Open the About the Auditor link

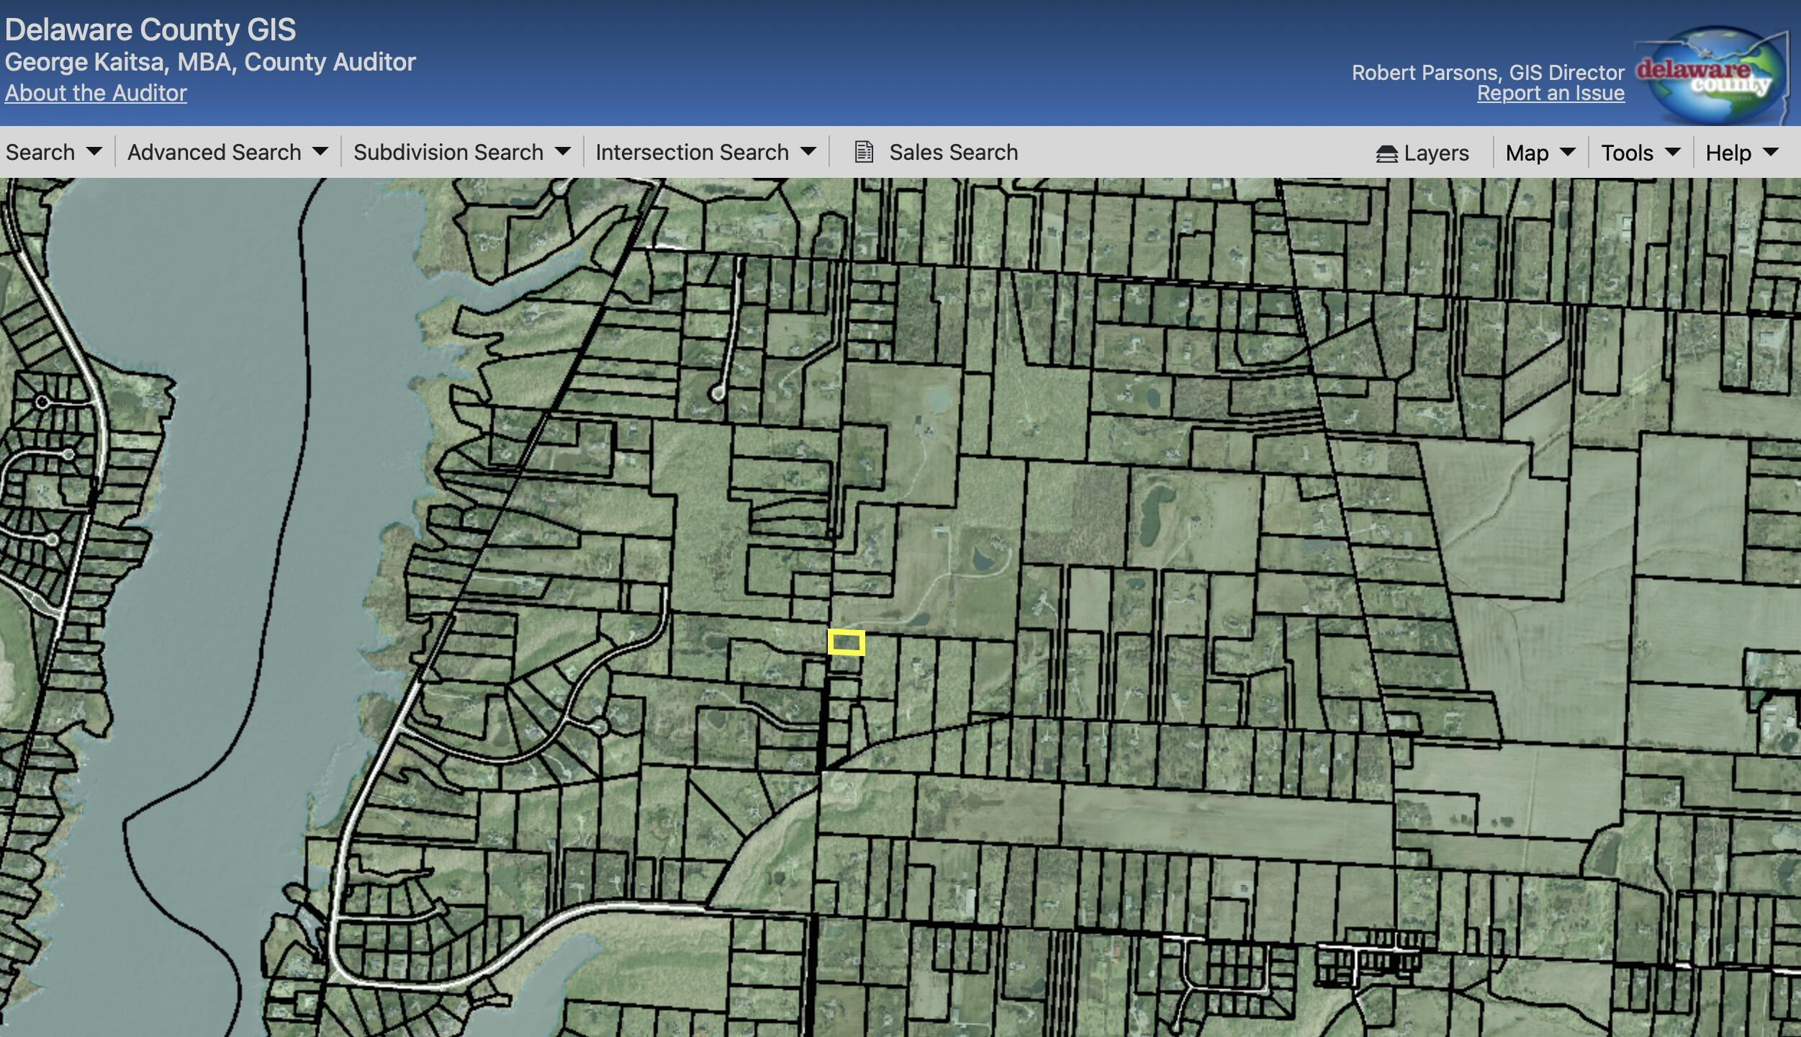pyautogui.click(x=96, y=93)
